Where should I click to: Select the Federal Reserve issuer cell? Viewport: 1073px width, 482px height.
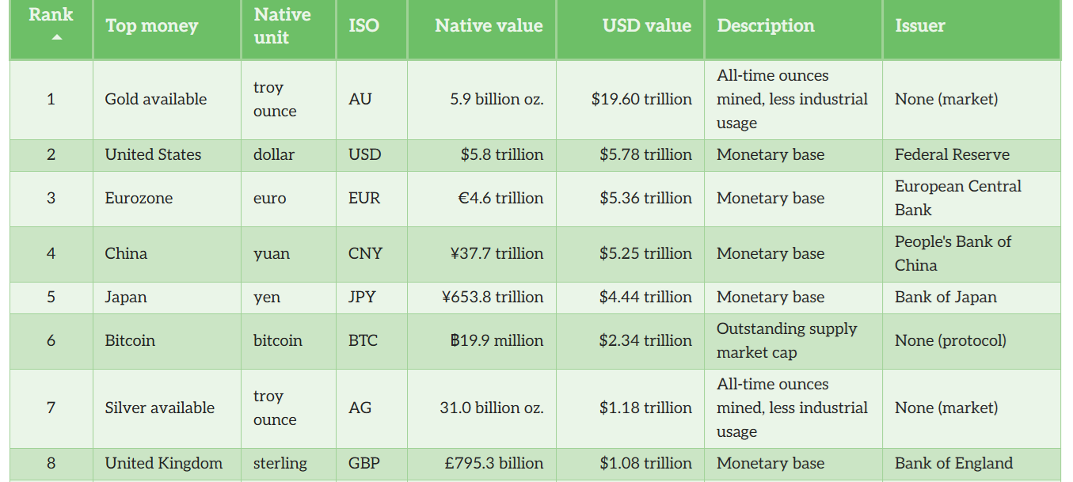click(x=952, y=154)
